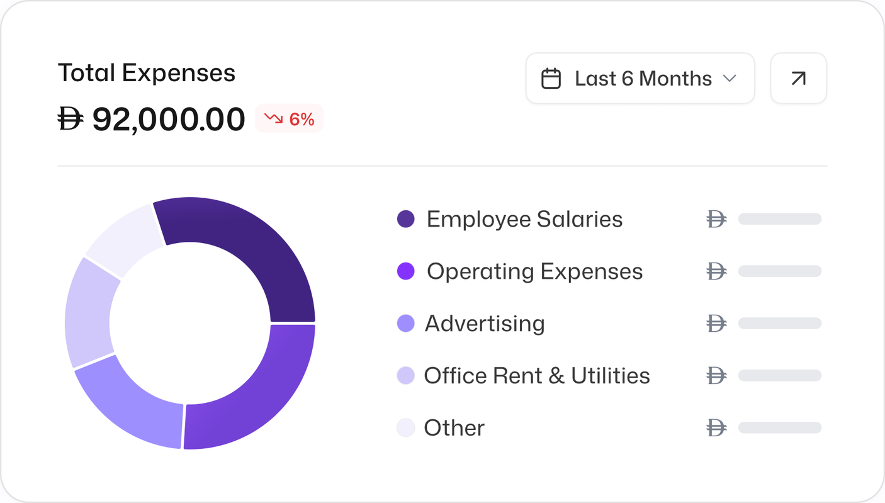Screen dimensions: 885x503
Task: Click the currency icon in Other row
Action: (x=716, y=428)
